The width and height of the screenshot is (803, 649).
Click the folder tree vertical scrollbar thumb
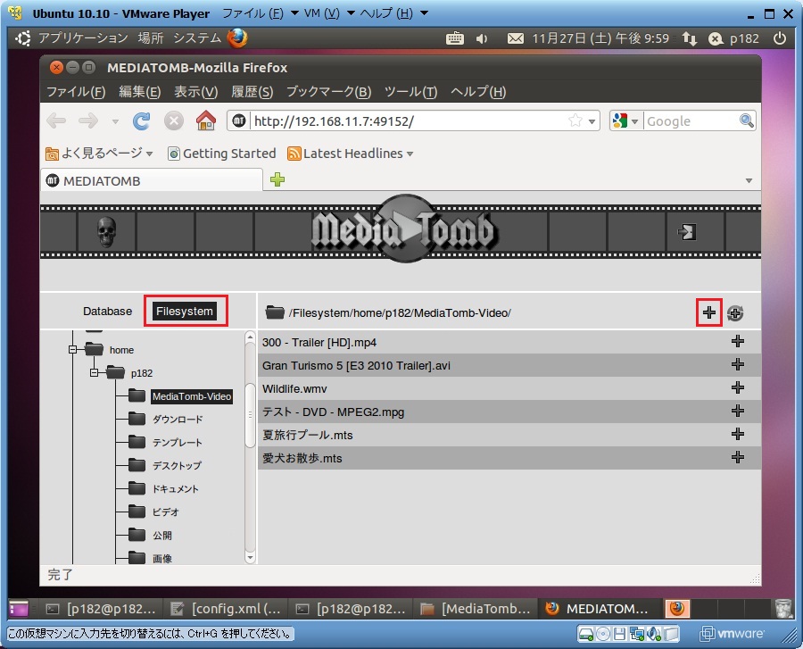pos(250,415)
